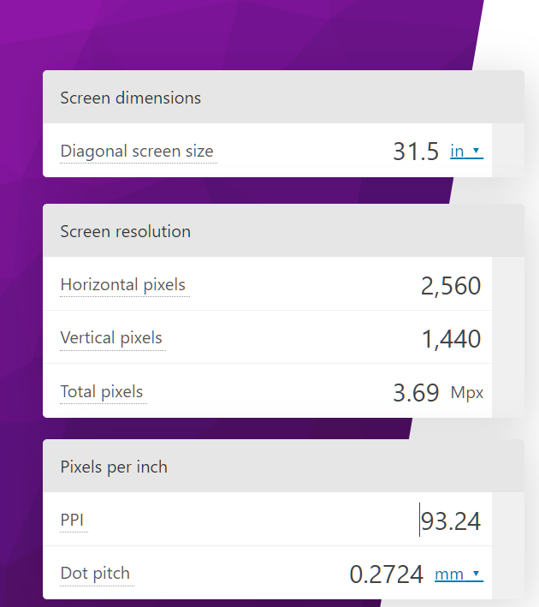Click the Dot pitch label

point(95,573)
